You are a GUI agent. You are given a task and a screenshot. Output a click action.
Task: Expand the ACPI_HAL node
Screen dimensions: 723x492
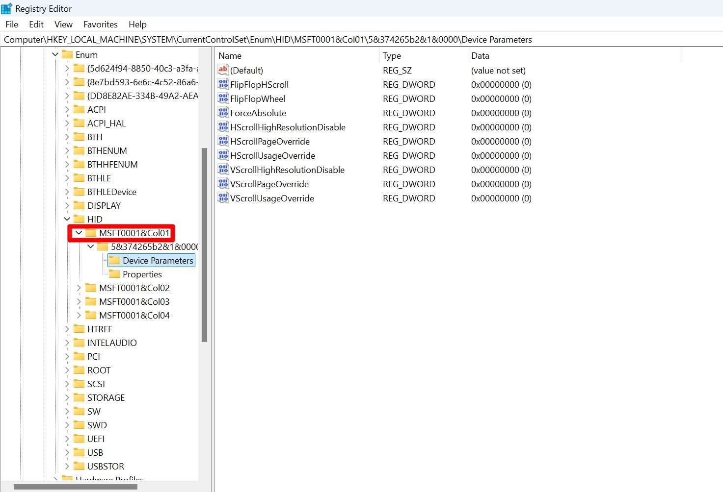tap(67, 123)
